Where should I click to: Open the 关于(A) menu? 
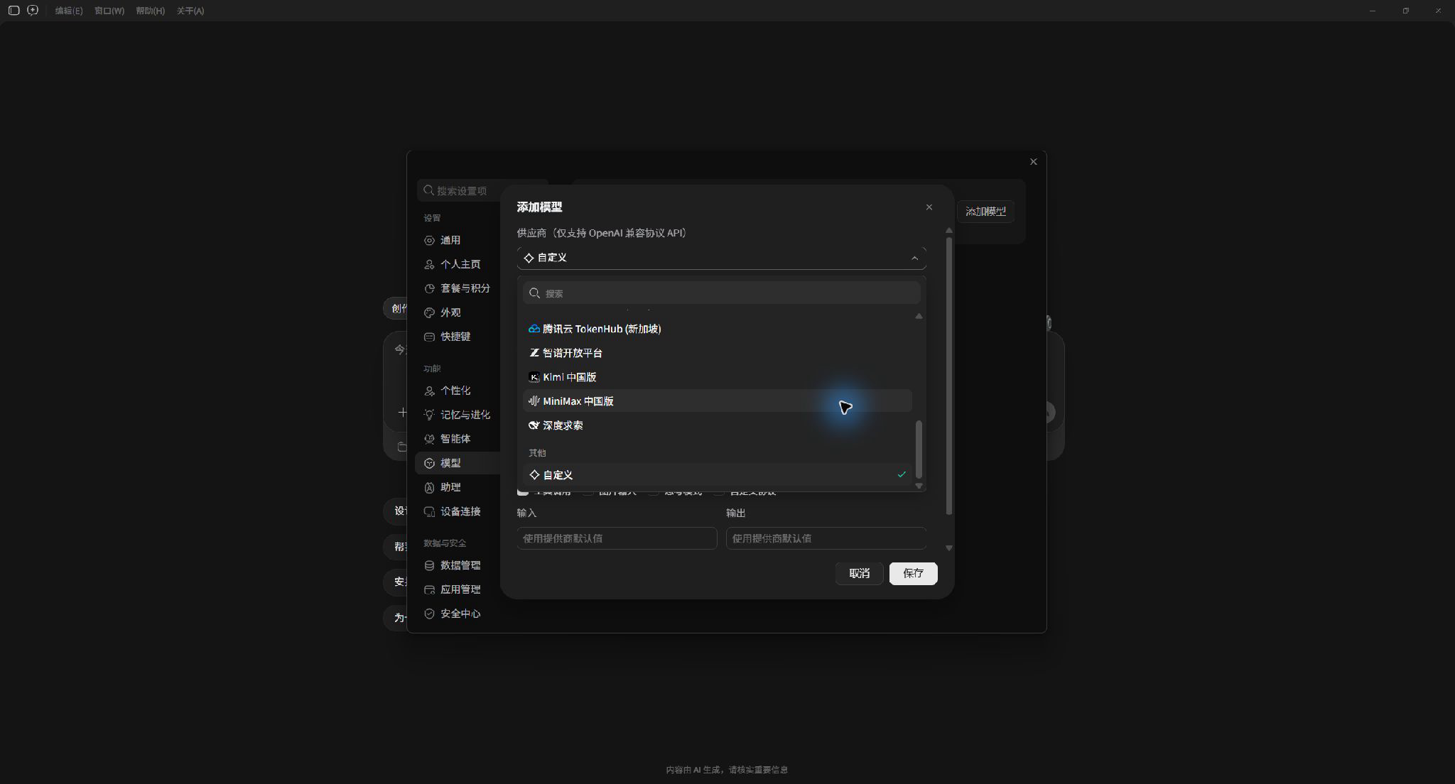(190, 11)
